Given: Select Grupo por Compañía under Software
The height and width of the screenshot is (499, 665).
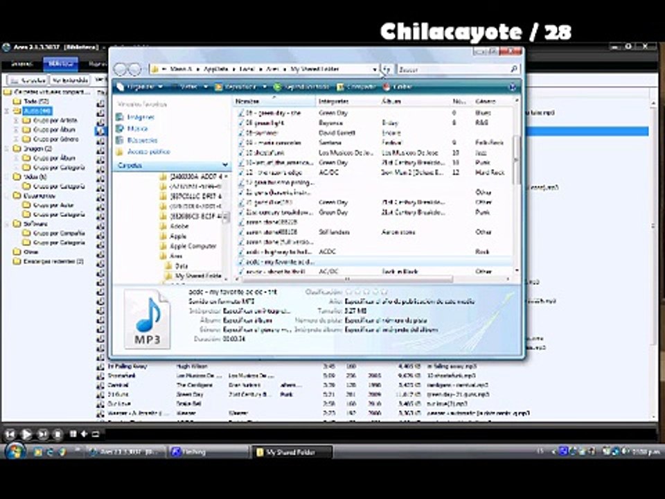Looking at the screenshot, I should 53,233.
